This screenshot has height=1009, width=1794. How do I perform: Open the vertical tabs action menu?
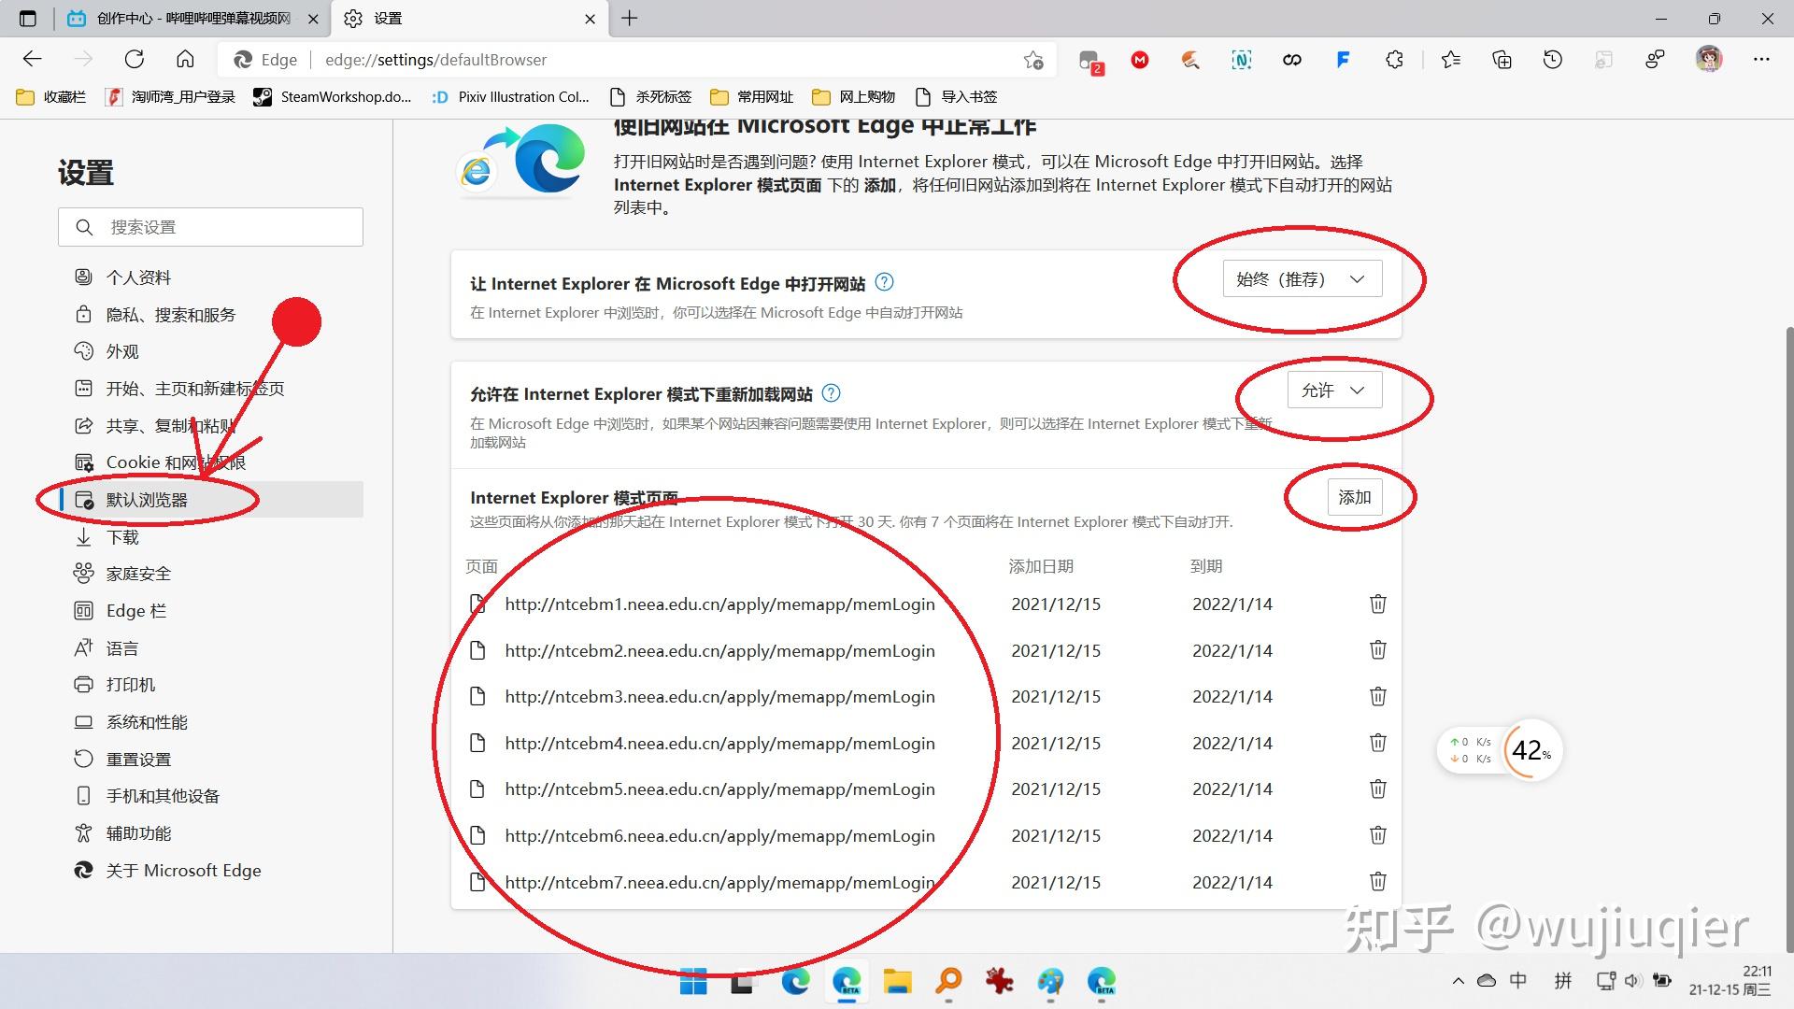pos(27,18)
